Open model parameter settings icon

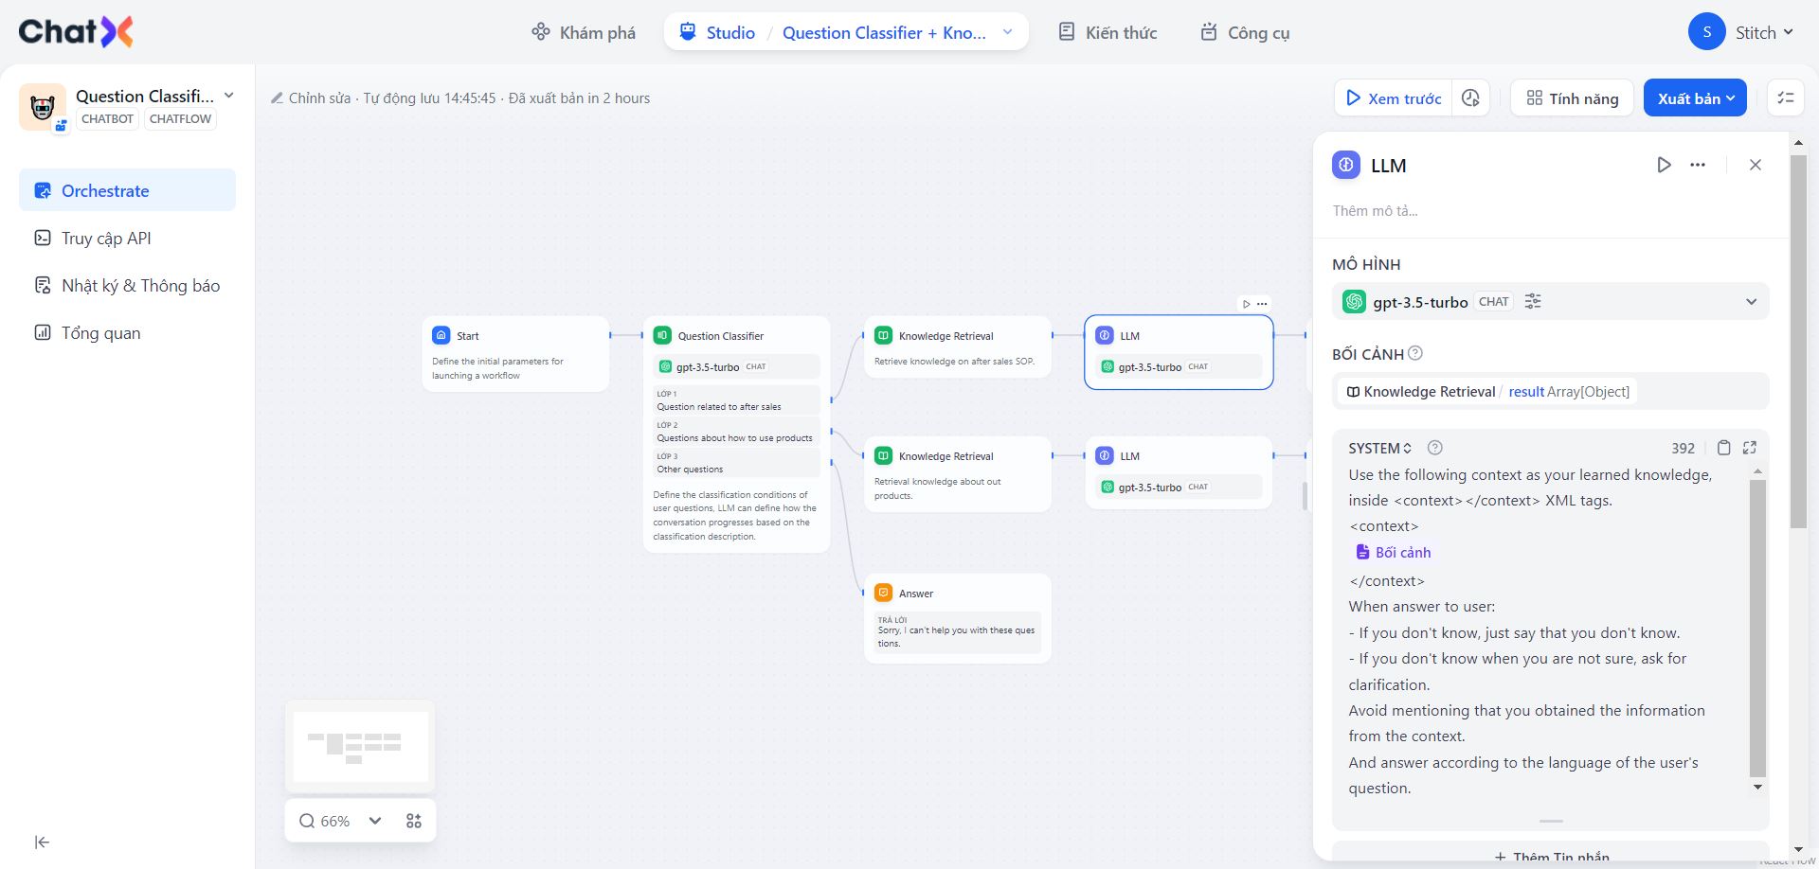[x=1533, y=301]
